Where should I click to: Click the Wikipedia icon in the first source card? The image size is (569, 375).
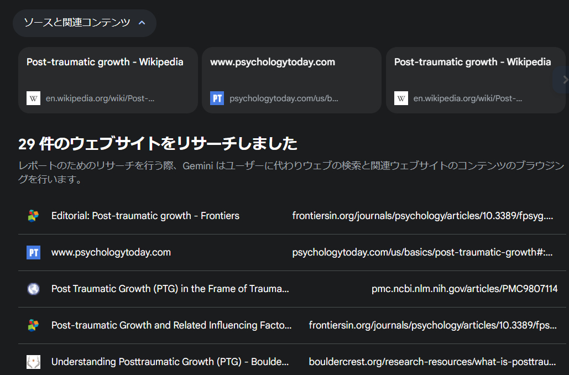33,98
